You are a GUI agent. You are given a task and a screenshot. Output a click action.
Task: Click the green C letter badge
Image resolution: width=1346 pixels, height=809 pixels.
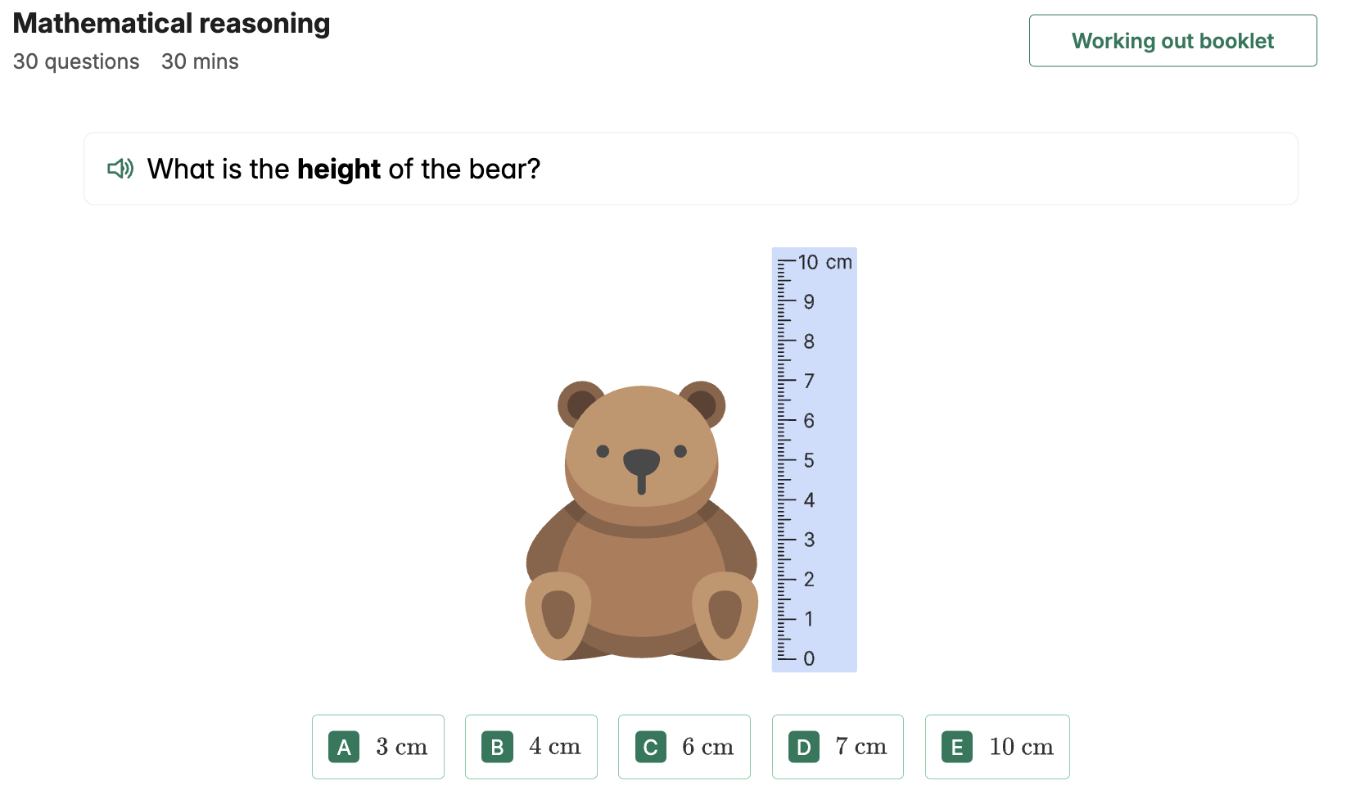[651, 747]
